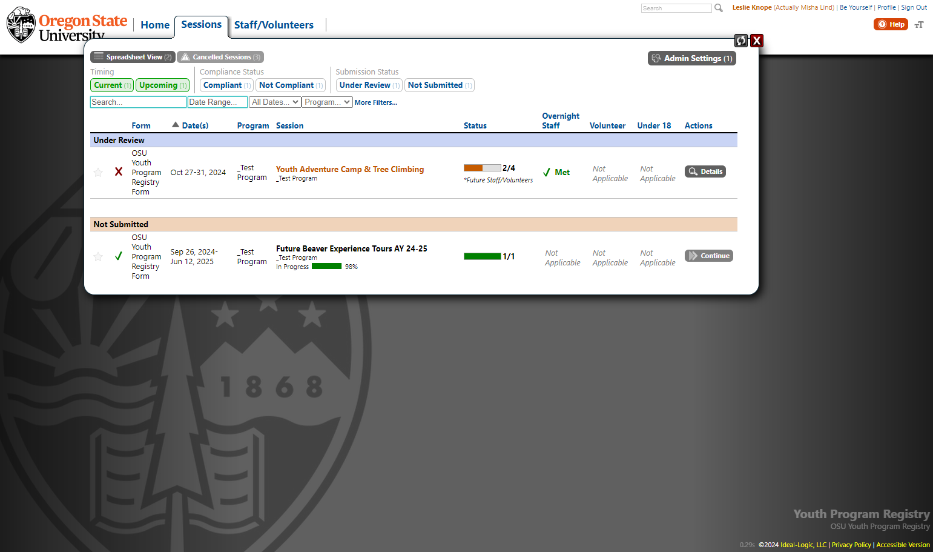
Task: Click the refresh icon on the panel
Action: pyautogui.click(x=741, y=41)
